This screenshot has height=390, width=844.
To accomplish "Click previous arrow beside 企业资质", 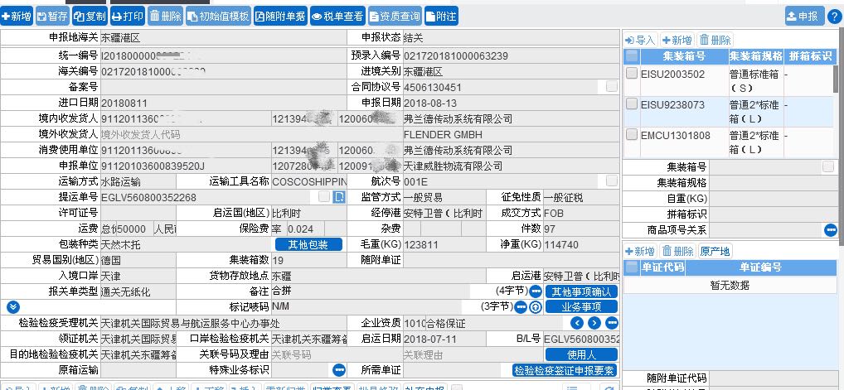I will tap(578, 323).
